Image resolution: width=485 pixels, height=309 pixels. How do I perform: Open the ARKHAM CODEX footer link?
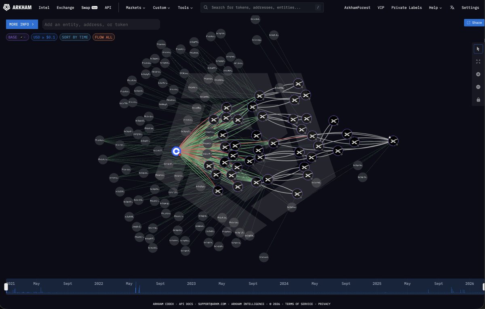[x=164, y=304]
